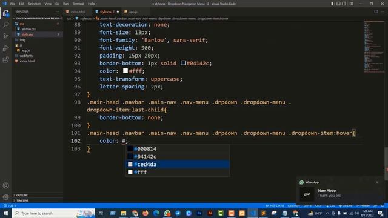
Task: Open app.js file in explorer
Action: pyautogui.click(x=37, y=50)
